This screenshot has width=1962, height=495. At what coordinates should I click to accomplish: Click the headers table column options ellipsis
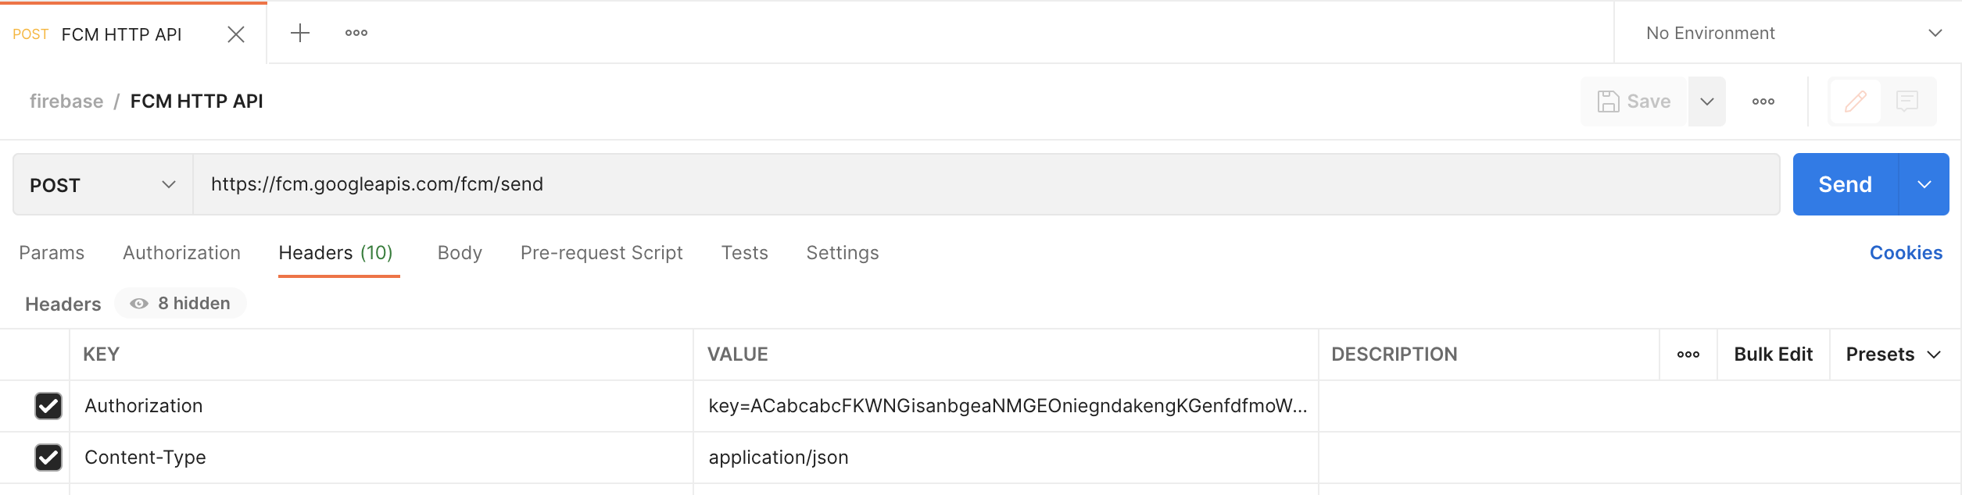click(x=1688, y=354)
